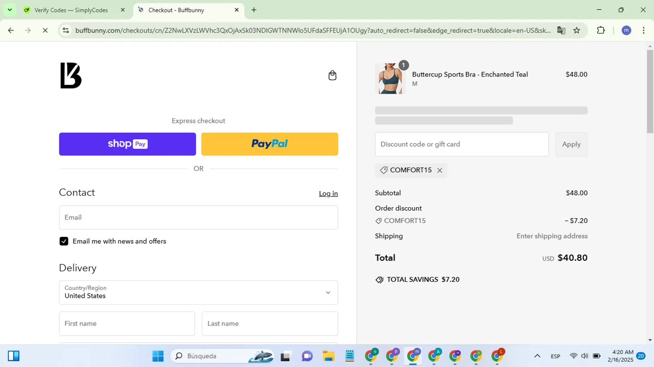654x367 pixels.
Task: Expand the Country/Region dropdown
Action: 198,293
